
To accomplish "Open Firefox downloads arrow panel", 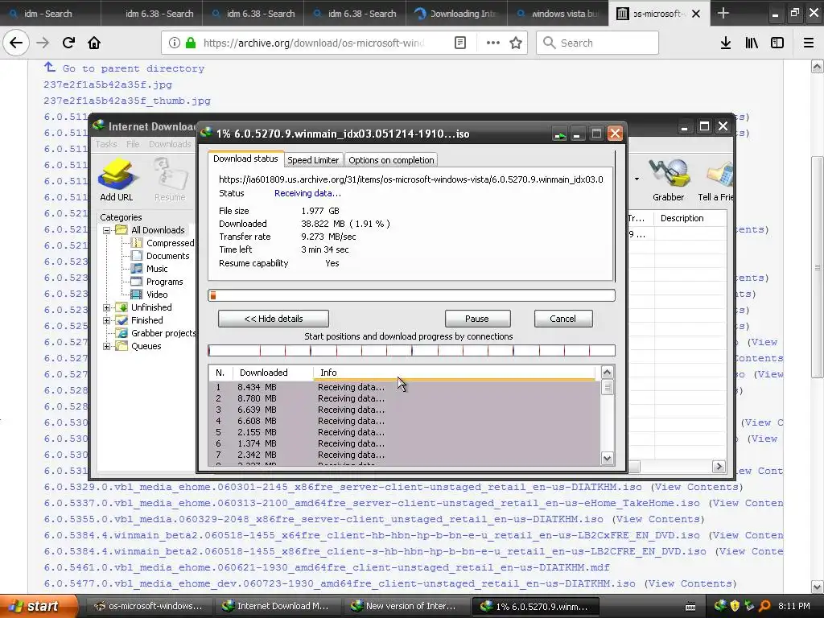I will coord(726,43).
